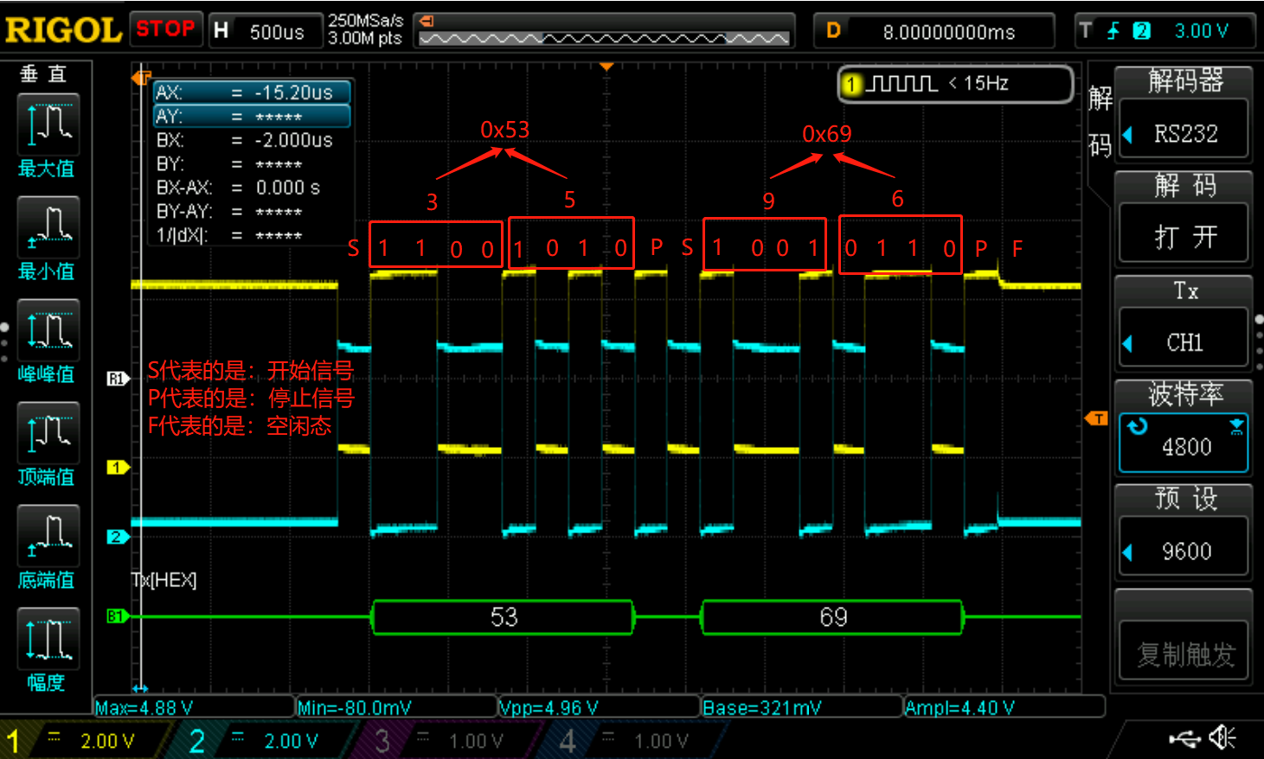Click the 3.00M pts memory depth readout

pyautogui.click(x=365, y=39)
